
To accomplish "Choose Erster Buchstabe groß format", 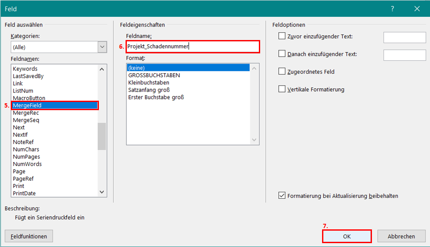I will click(156, 97).
